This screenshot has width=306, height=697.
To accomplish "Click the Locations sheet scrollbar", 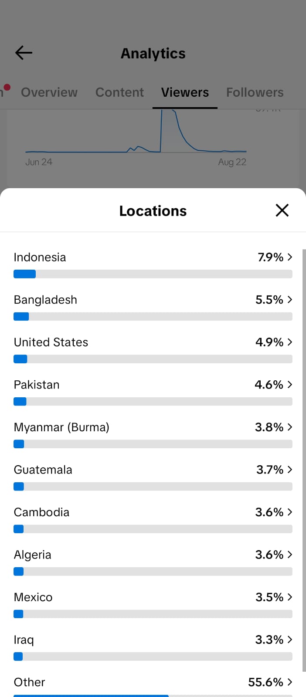I will 304,460.
